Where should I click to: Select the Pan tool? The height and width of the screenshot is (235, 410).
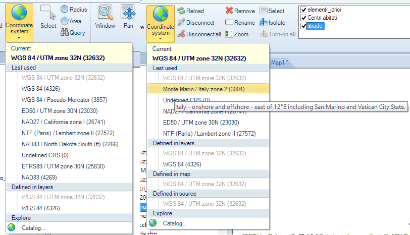[x=128, y=13]
